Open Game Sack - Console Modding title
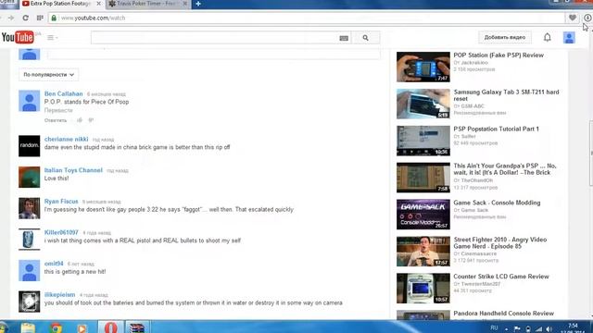Image resolution: width=593 pixels, height=333 pixels. (x=497, y=203)
